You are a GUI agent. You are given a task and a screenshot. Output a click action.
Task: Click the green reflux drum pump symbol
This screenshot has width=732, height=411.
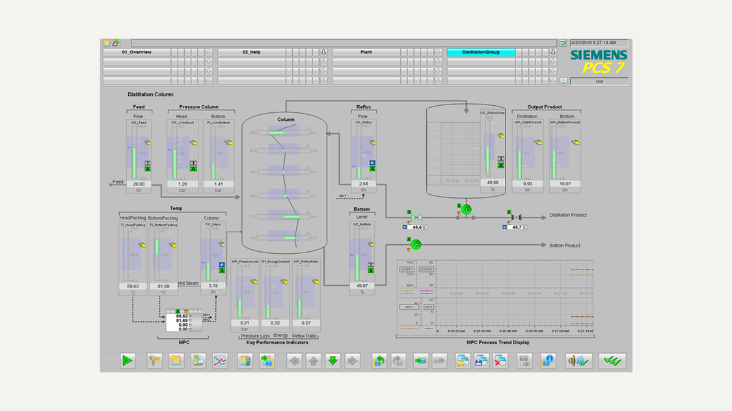(466, 209)
